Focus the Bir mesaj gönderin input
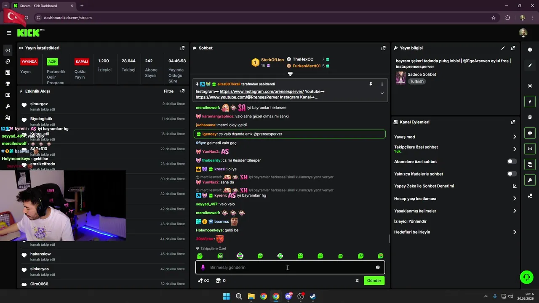This screenshot has width=539, height=303. coord(290,267)
